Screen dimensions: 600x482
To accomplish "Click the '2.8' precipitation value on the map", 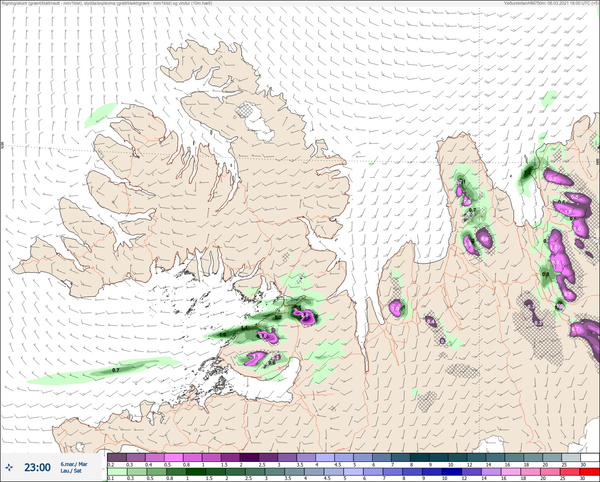I will (x=304, y=315).
